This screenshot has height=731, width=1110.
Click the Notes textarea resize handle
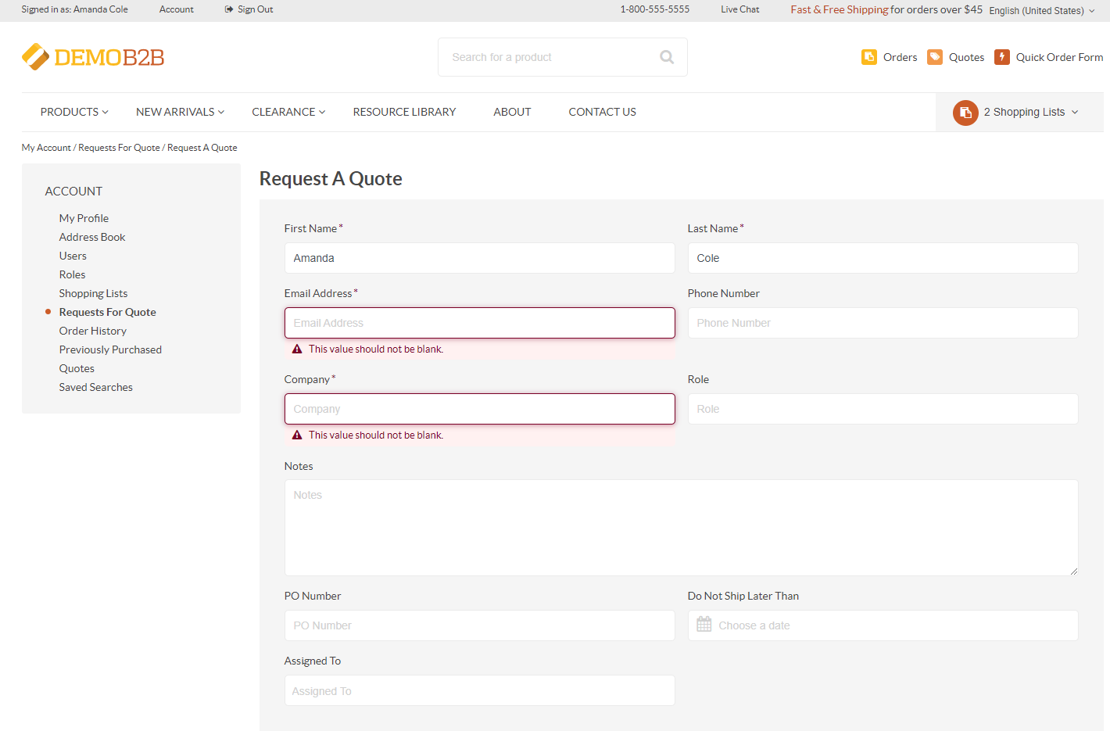tap(1074, 572)
